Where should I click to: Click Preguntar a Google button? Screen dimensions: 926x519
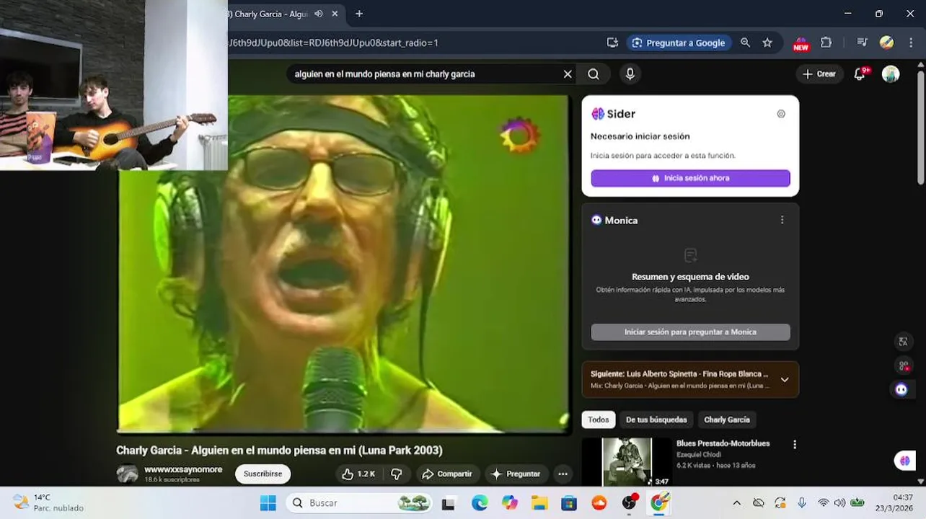pyautogui.click(x=679, y=43)
